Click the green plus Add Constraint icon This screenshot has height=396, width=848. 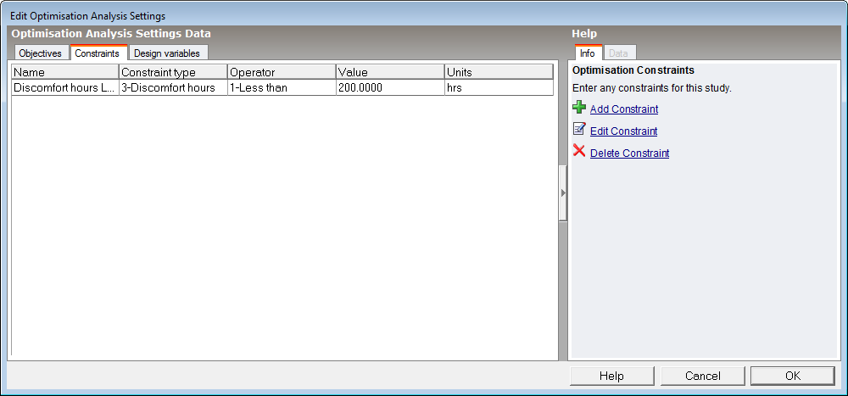coord(579,108)
